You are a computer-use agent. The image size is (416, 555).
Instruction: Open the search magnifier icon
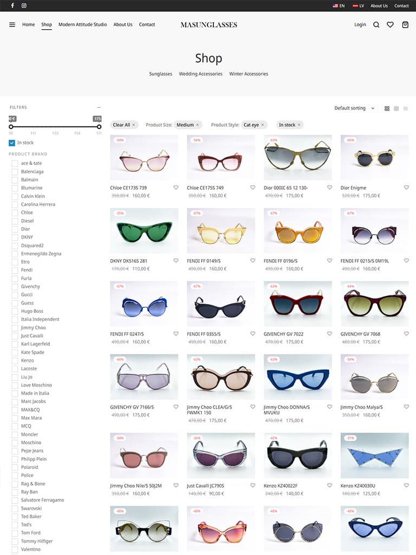point(376,24)
